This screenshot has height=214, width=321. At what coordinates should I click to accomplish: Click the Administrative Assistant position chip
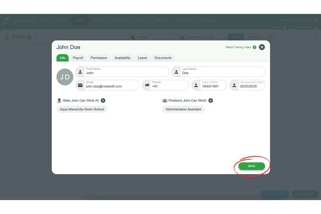pyautogui.click(x=183, y=109)
